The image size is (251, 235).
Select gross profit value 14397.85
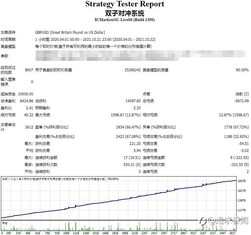133,101
